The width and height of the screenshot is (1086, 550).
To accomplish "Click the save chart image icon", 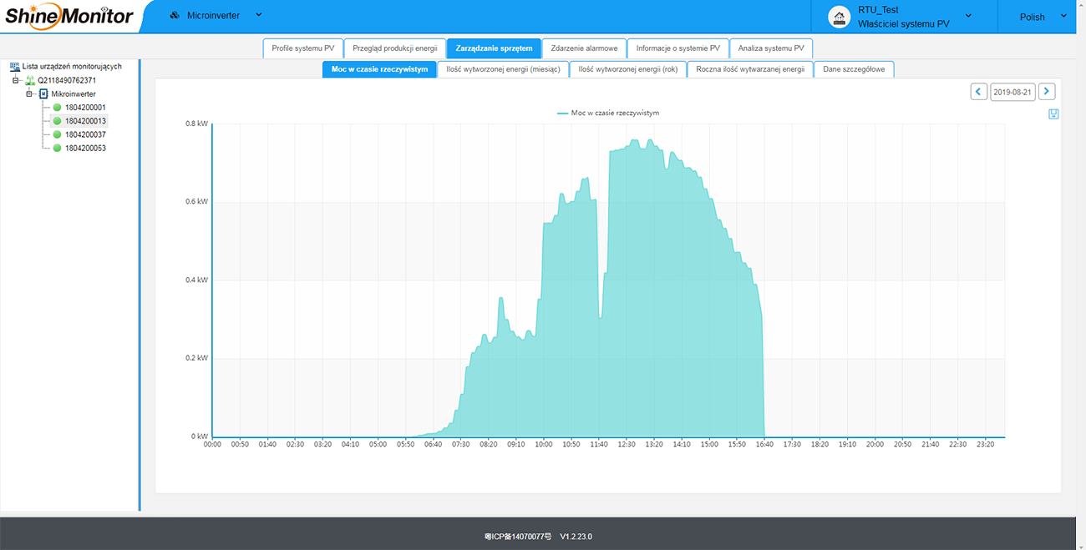I will click(1053, 114).
